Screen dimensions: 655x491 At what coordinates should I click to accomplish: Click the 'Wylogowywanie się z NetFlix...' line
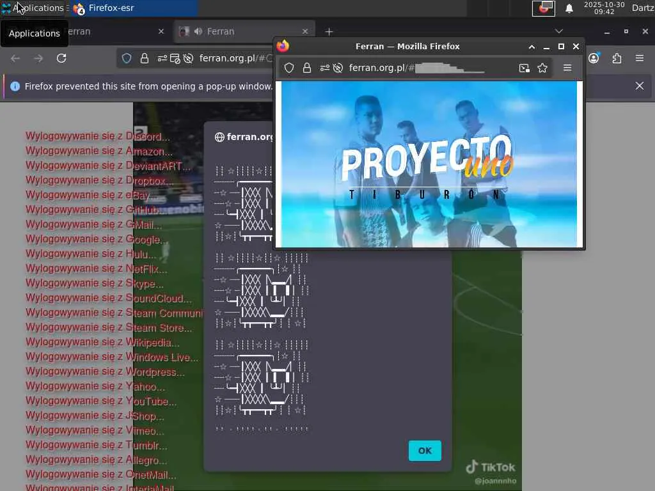pos(97,269)
